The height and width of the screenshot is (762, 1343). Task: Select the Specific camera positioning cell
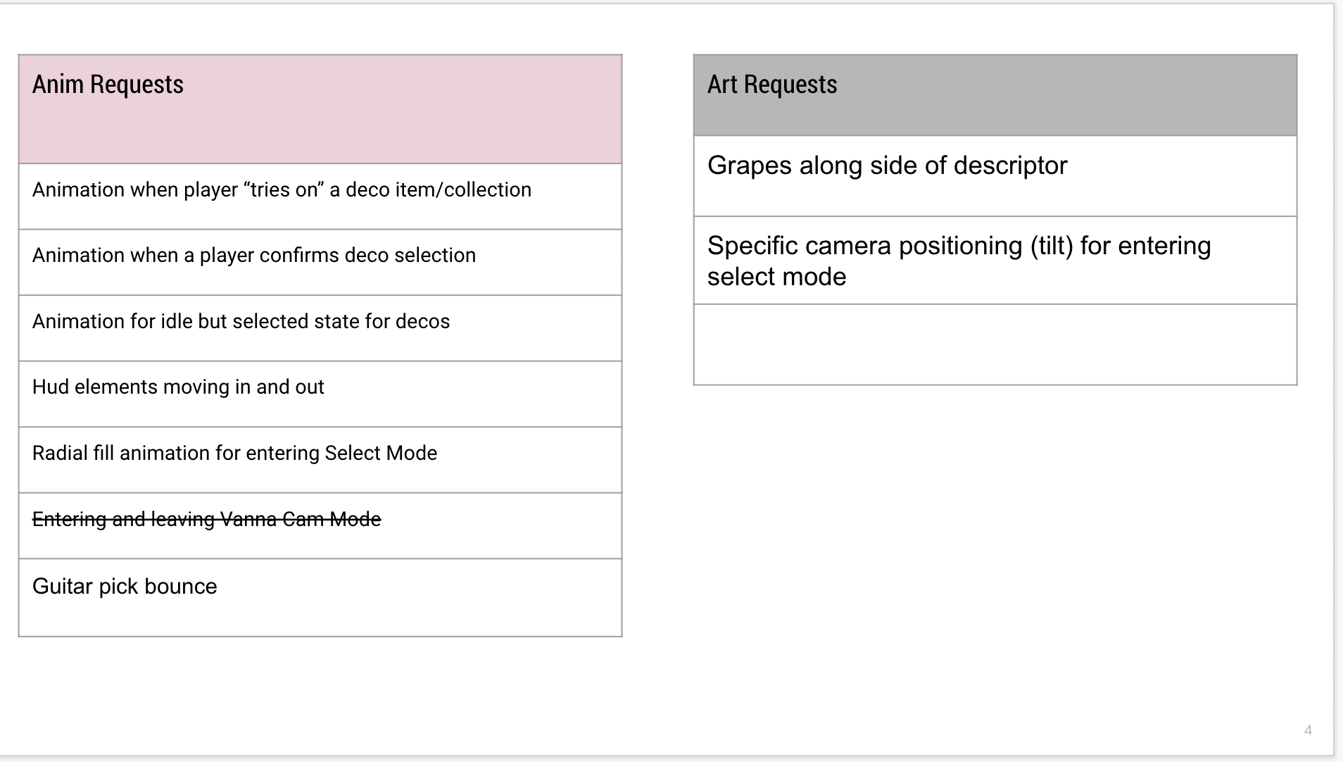(995, 261)
